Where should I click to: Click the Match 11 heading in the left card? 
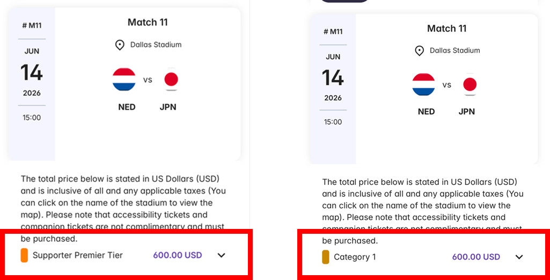pyautogui.click(x=148, y=22)
